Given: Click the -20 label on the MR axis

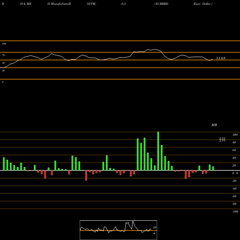Looking at the screenshot, I should 234,181.
